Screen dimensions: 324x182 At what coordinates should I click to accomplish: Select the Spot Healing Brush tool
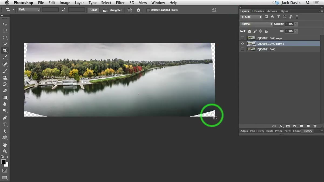tap(5, 64)
